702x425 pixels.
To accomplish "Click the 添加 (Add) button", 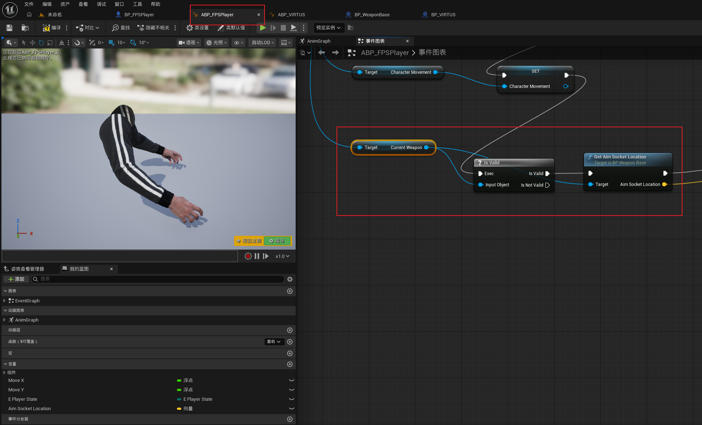I will pyautogui.click(x=16, y=279).
